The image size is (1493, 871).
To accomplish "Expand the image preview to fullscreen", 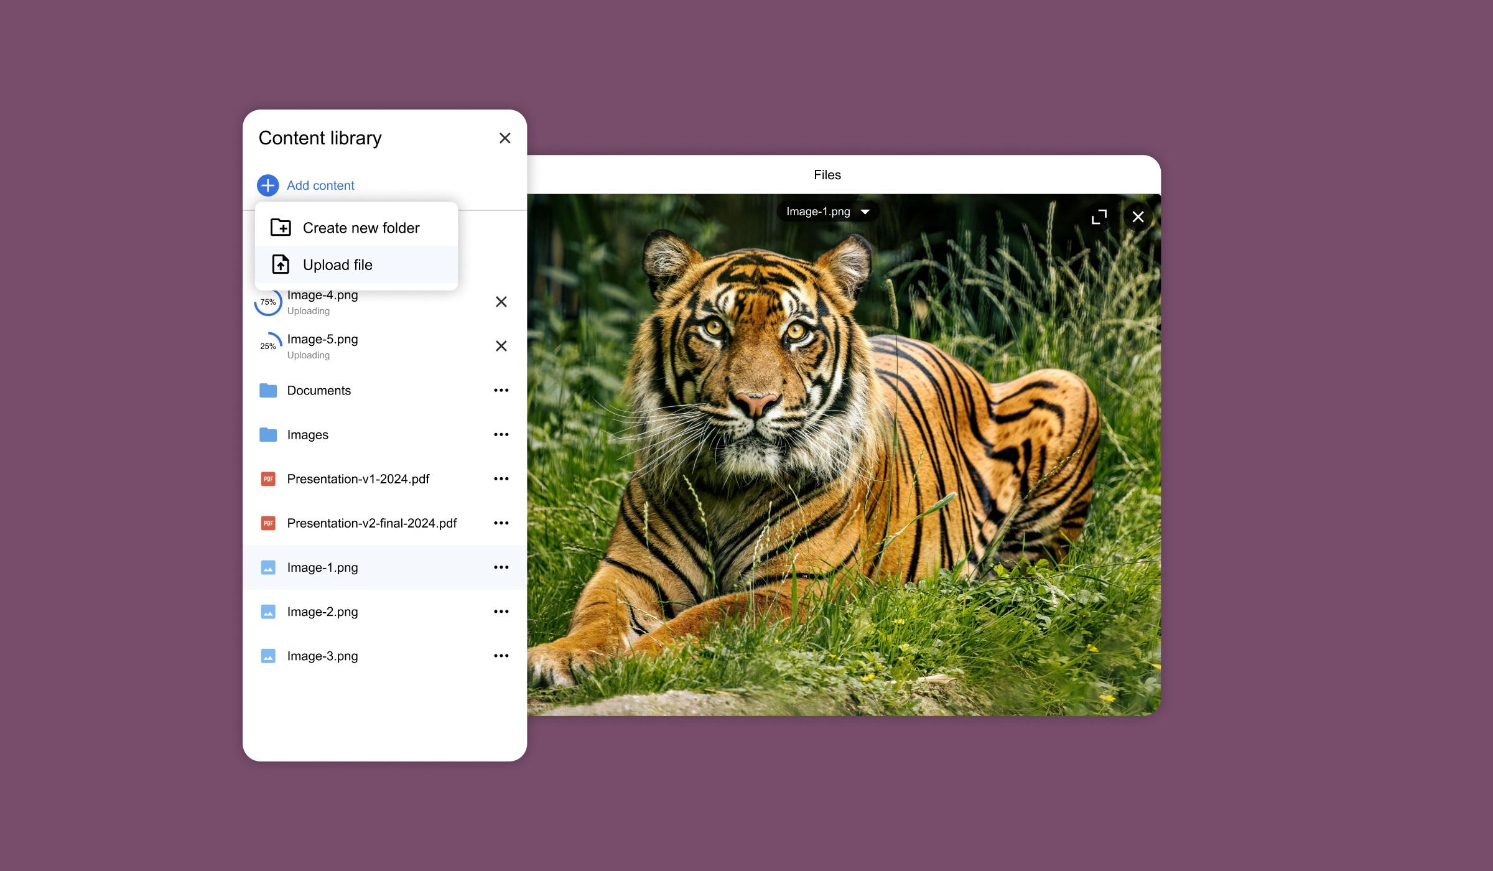I will [x=1099, y=217].
